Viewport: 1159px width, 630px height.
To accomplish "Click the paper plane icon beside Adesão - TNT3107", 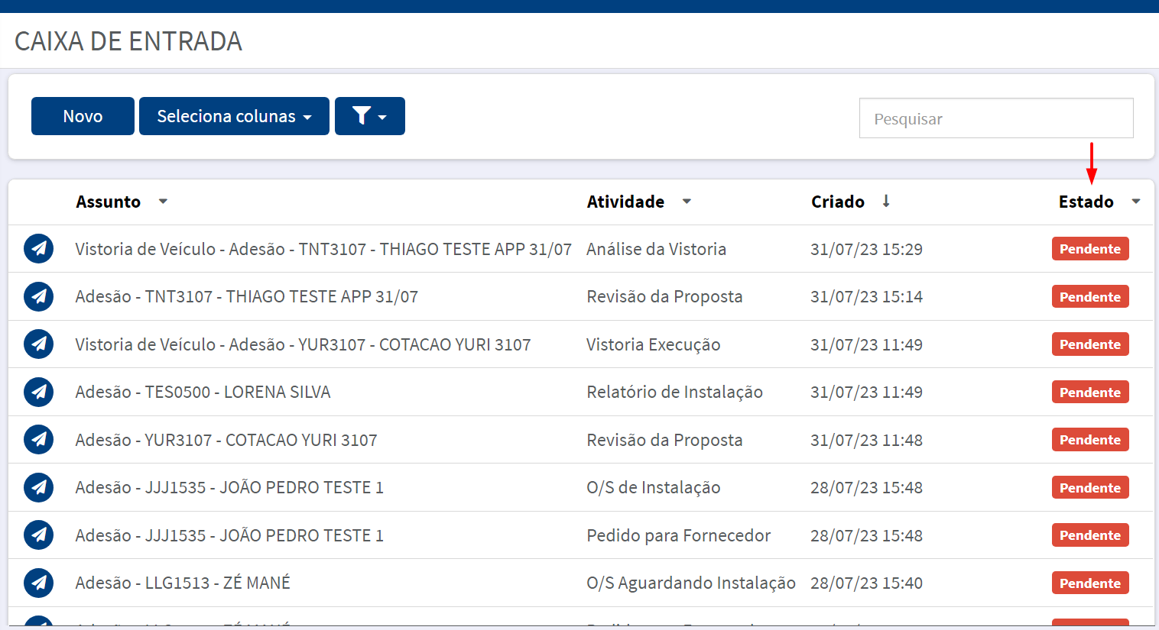I will pyautogui.click(x=39, y=296).
